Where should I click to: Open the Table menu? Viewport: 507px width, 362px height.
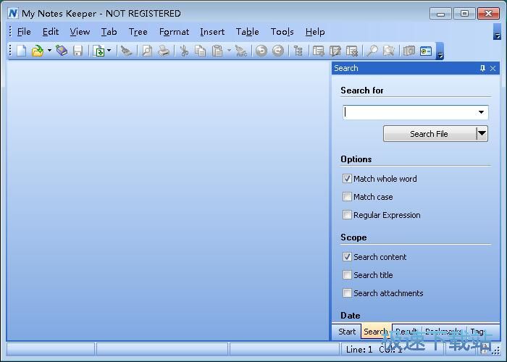click(x=248, y=32)
